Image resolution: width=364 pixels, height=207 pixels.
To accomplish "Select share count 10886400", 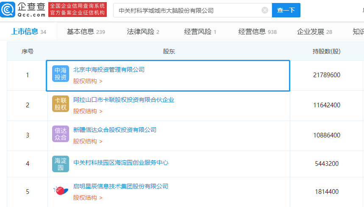I will click(327, 135).
